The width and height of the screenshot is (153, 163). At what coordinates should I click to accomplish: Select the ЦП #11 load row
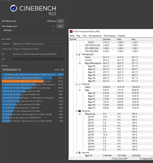[111, 150]
